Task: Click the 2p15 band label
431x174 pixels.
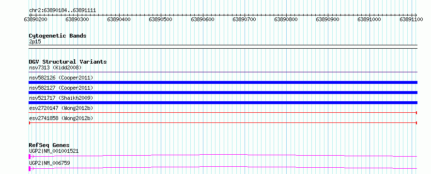Action: (x=35, y=41)
